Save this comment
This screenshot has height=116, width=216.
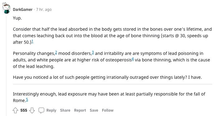coord(94,110)
